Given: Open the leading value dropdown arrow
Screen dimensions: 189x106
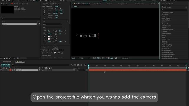Looking at the screenshot, I should point(65,31).
